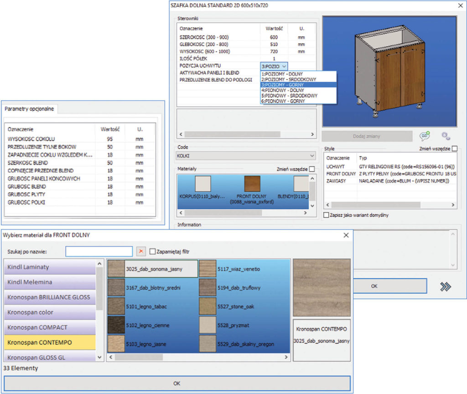Toggle Zmień wszędzie checkbox in Materiały
This screenshot has width=467, height=394.
click(x=312, y=169)
